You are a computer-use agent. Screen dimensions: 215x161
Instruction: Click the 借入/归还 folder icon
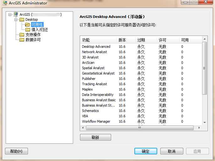click(28, 30)
